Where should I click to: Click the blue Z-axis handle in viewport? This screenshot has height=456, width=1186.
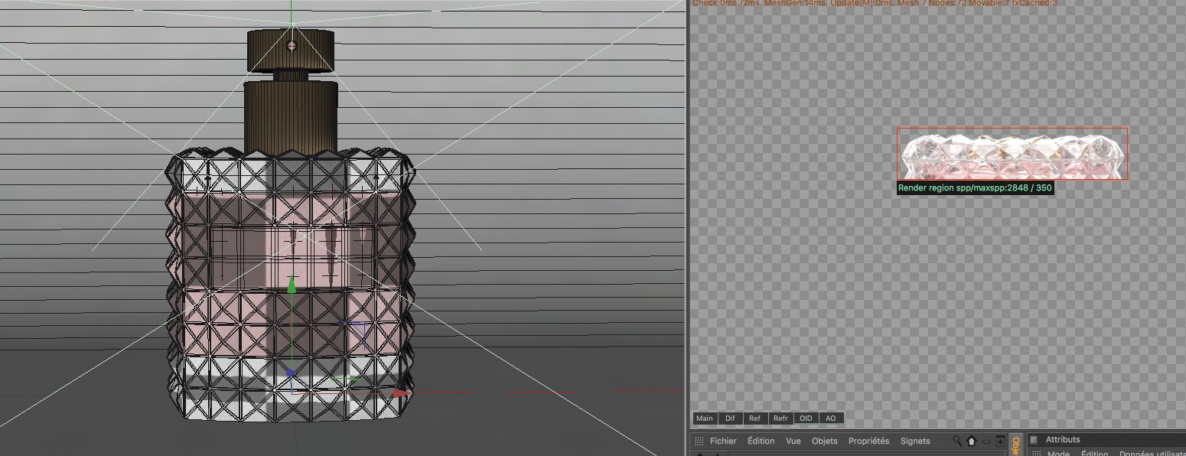pyautogui.click(x=289, y=373)
